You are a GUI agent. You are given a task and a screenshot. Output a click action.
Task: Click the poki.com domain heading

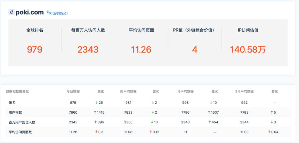click(30, 12)
